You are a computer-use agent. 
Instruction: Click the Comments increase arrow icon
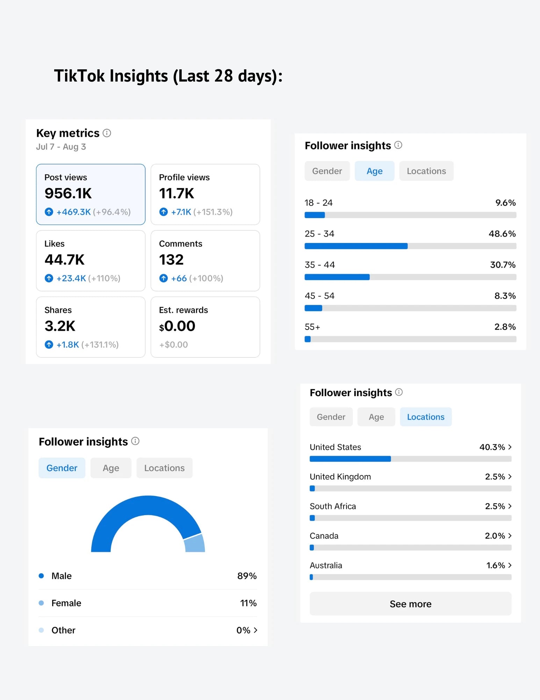tap(163, 278)
